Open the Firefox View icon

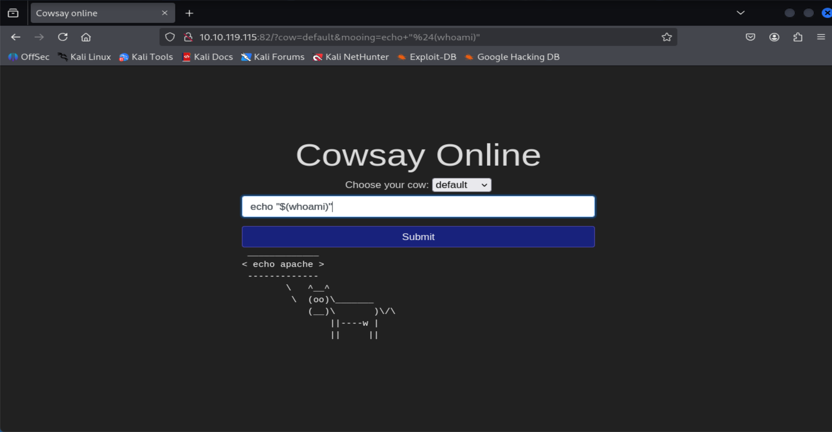[13, 13]
